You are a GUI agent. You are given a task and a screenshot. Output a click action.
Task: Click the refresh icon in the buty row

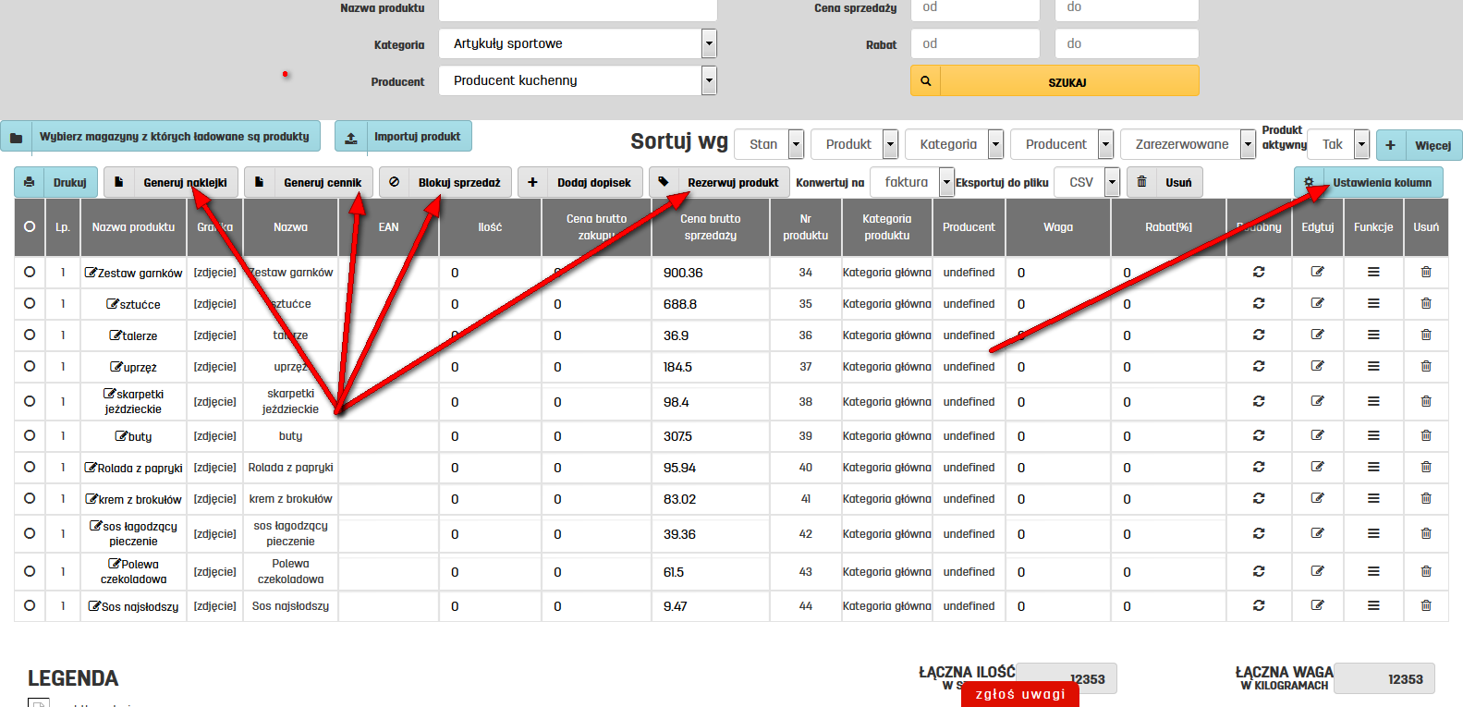(x=1258, y=435)
